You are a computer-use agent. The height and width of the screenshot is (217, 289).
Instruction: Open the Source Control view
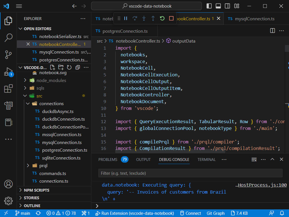[x=8, y=55]
